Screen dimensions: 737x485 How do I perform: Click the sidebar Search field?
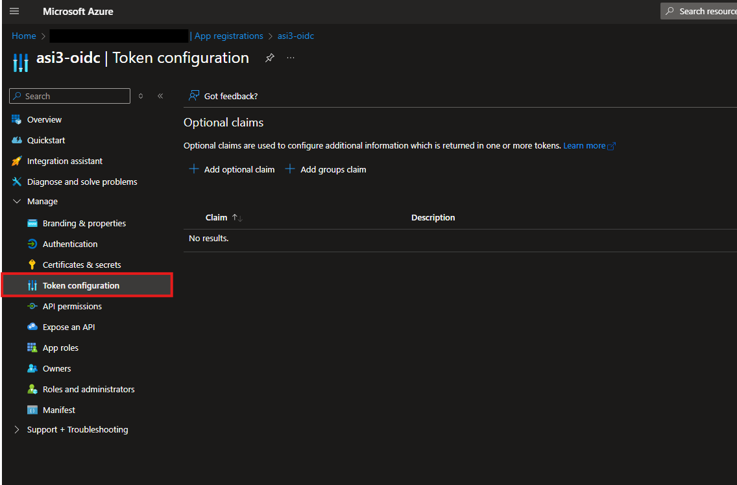[x=69, y=96]
